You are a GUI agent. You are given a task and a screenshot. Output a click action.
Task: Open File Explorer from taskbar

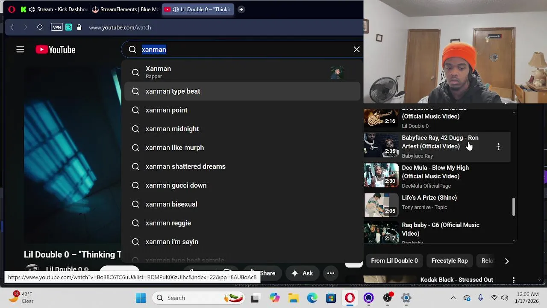point(293,298)
